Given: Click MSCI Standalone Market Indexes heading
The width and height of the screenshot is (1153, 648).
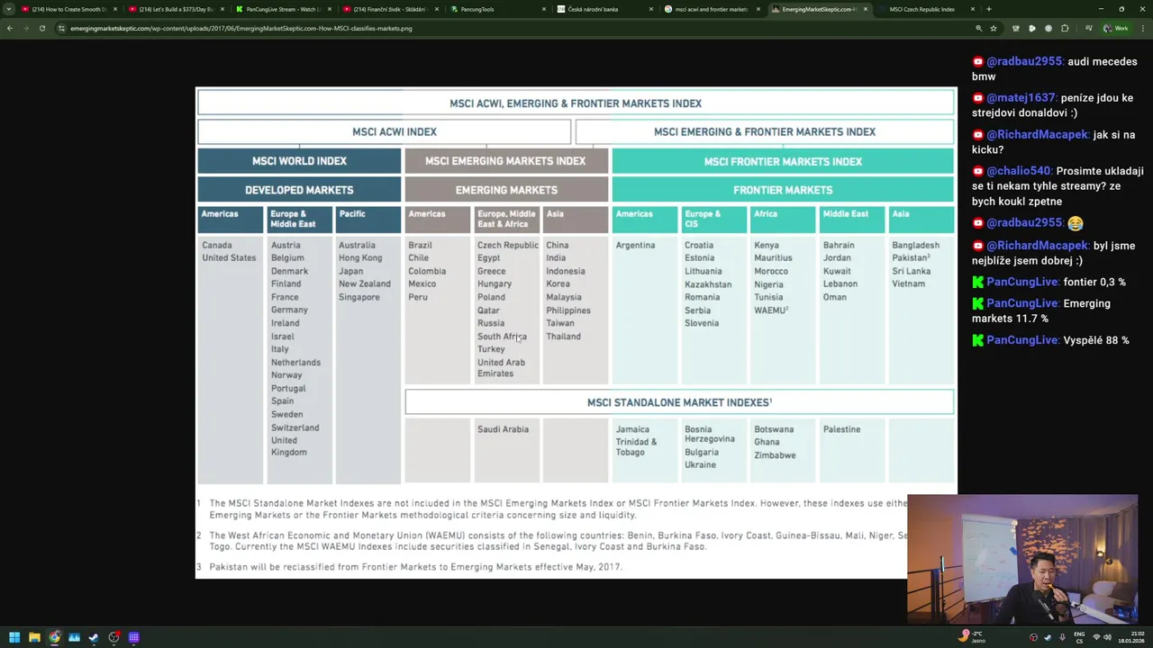Looking at the screenshot, I should 679,402.
